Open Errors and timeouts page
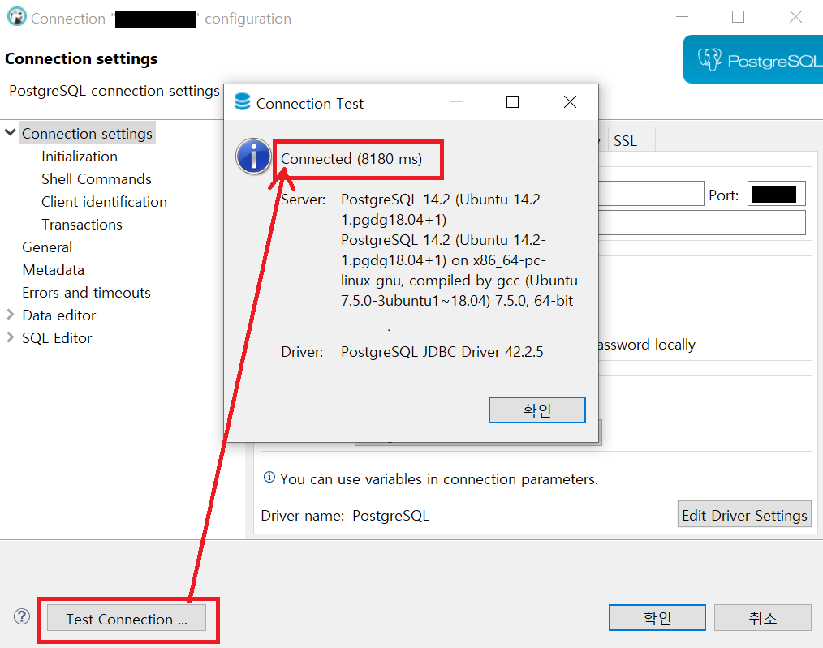823x648 pixels. pyautogui.click(x=86, y=292)
